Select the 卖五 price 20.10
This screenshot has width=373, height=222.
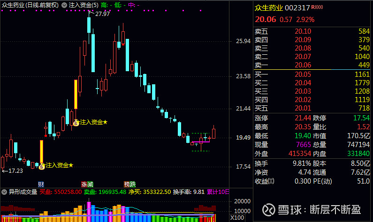click(x=303, y=31)
